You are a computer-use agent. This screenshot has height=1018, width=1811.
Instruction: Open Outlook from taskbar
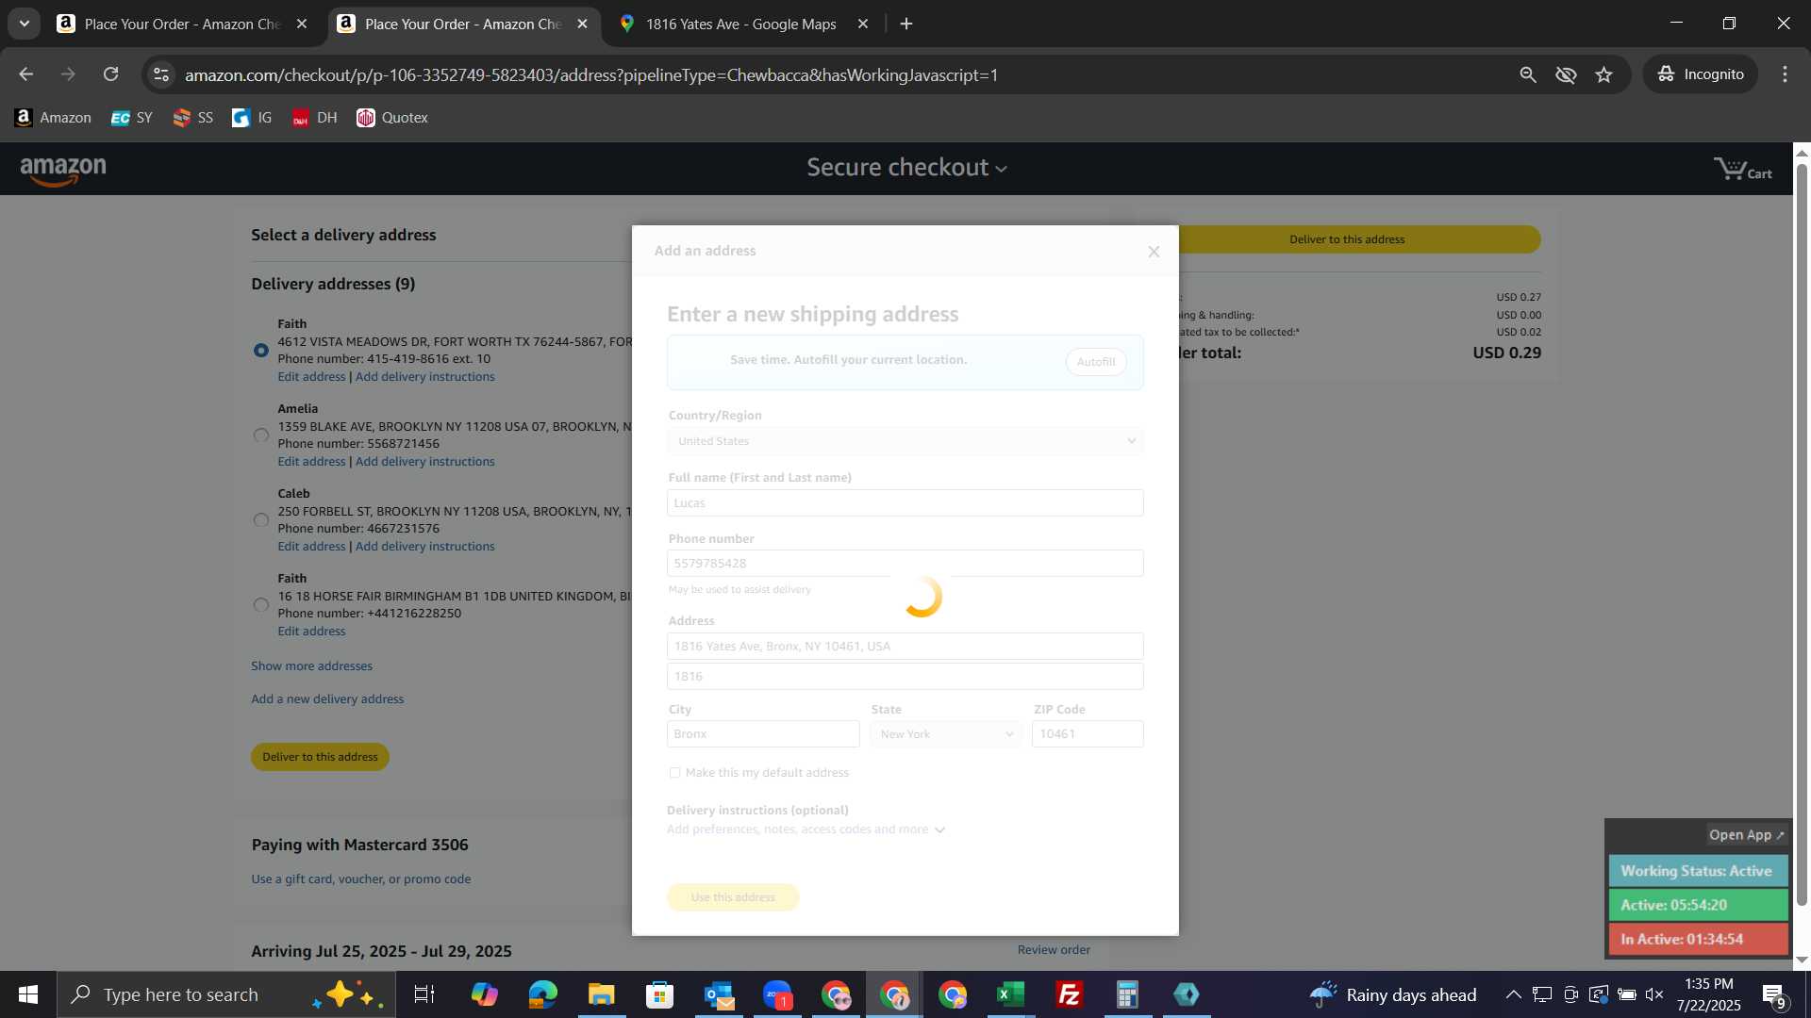[719, 994]
